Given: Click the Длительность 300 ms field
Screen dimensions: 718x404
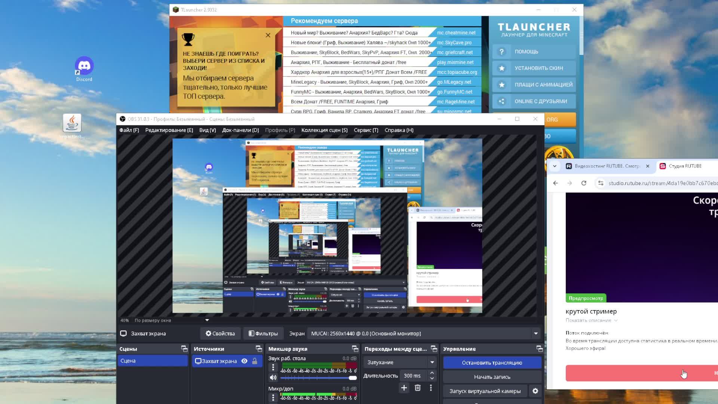Looking at the screenshot, I should point(414,376).
